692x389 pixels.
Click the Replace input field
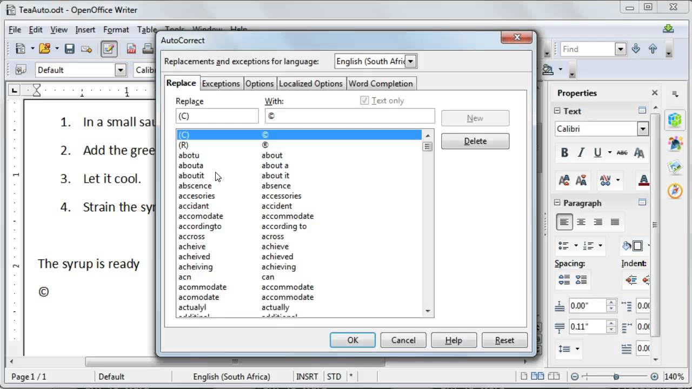coord(217,116)
